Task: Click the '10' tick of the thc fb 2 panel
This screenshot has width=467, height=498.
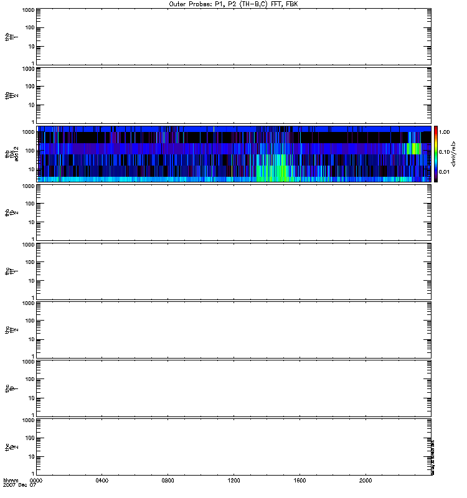Action: pos(32,457)
